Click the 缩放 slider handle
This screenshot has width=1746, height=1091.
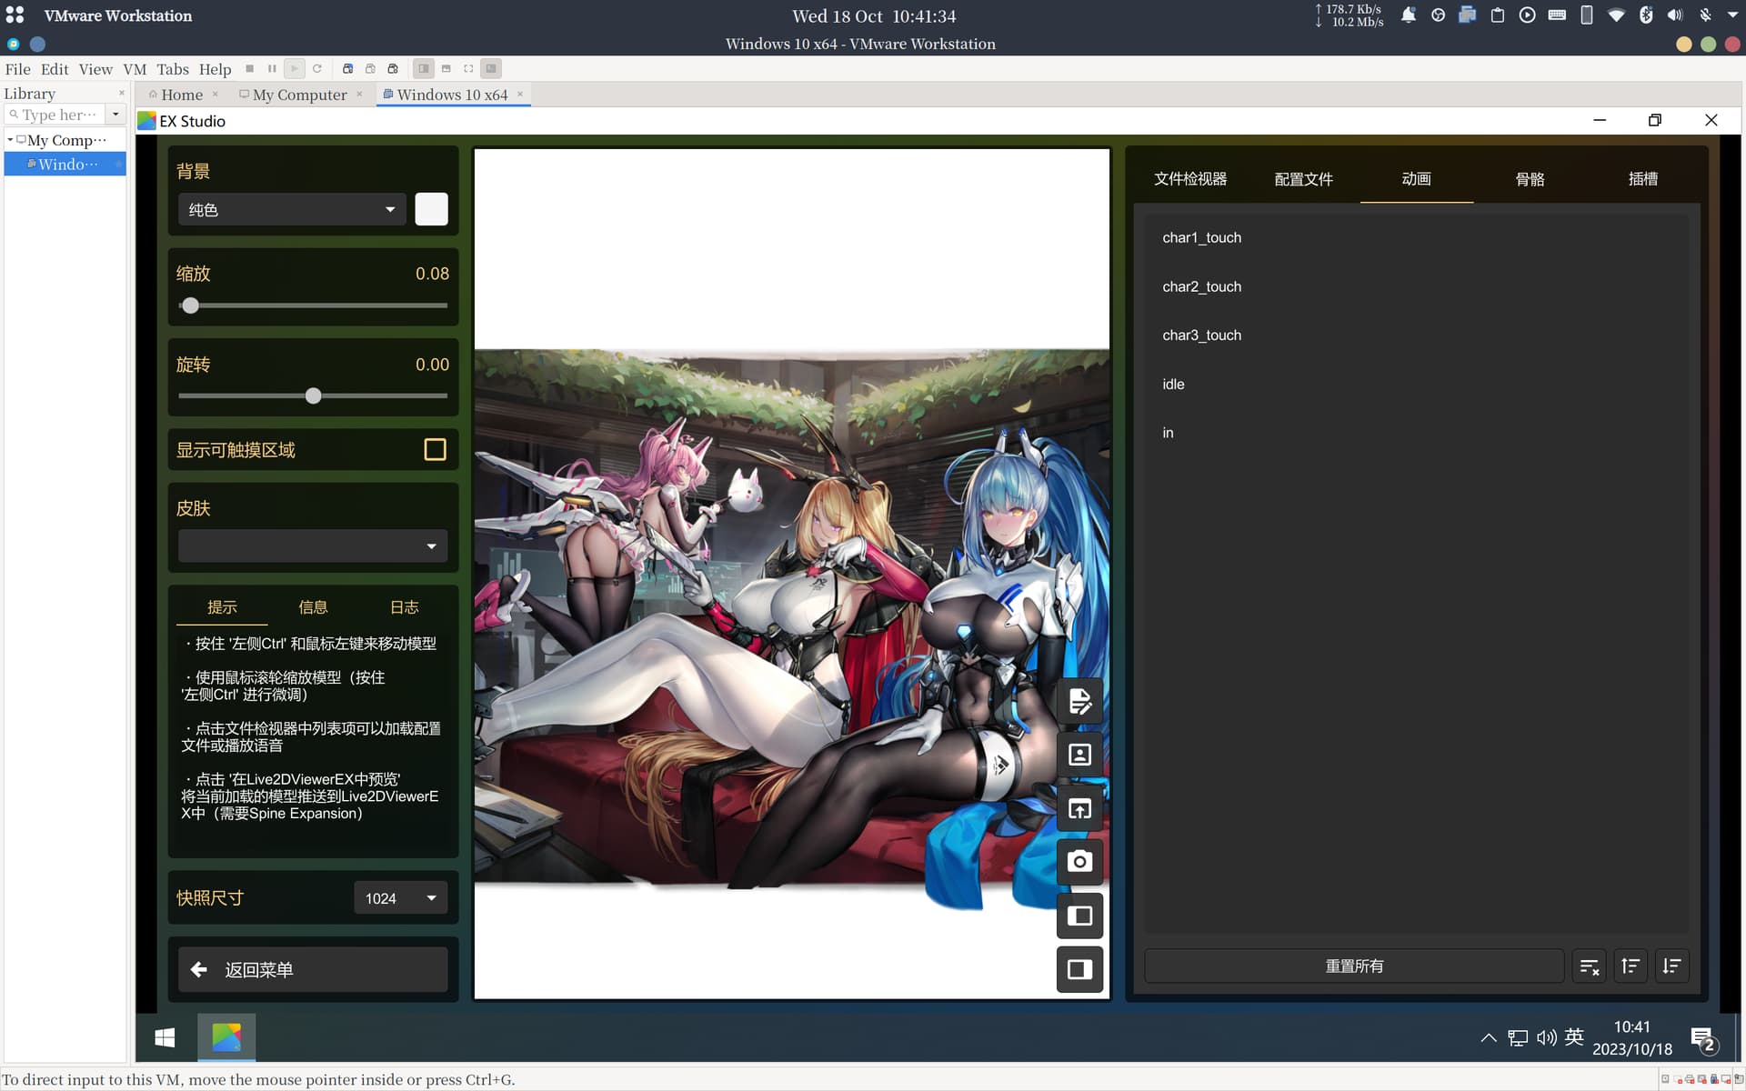[190, 305]
